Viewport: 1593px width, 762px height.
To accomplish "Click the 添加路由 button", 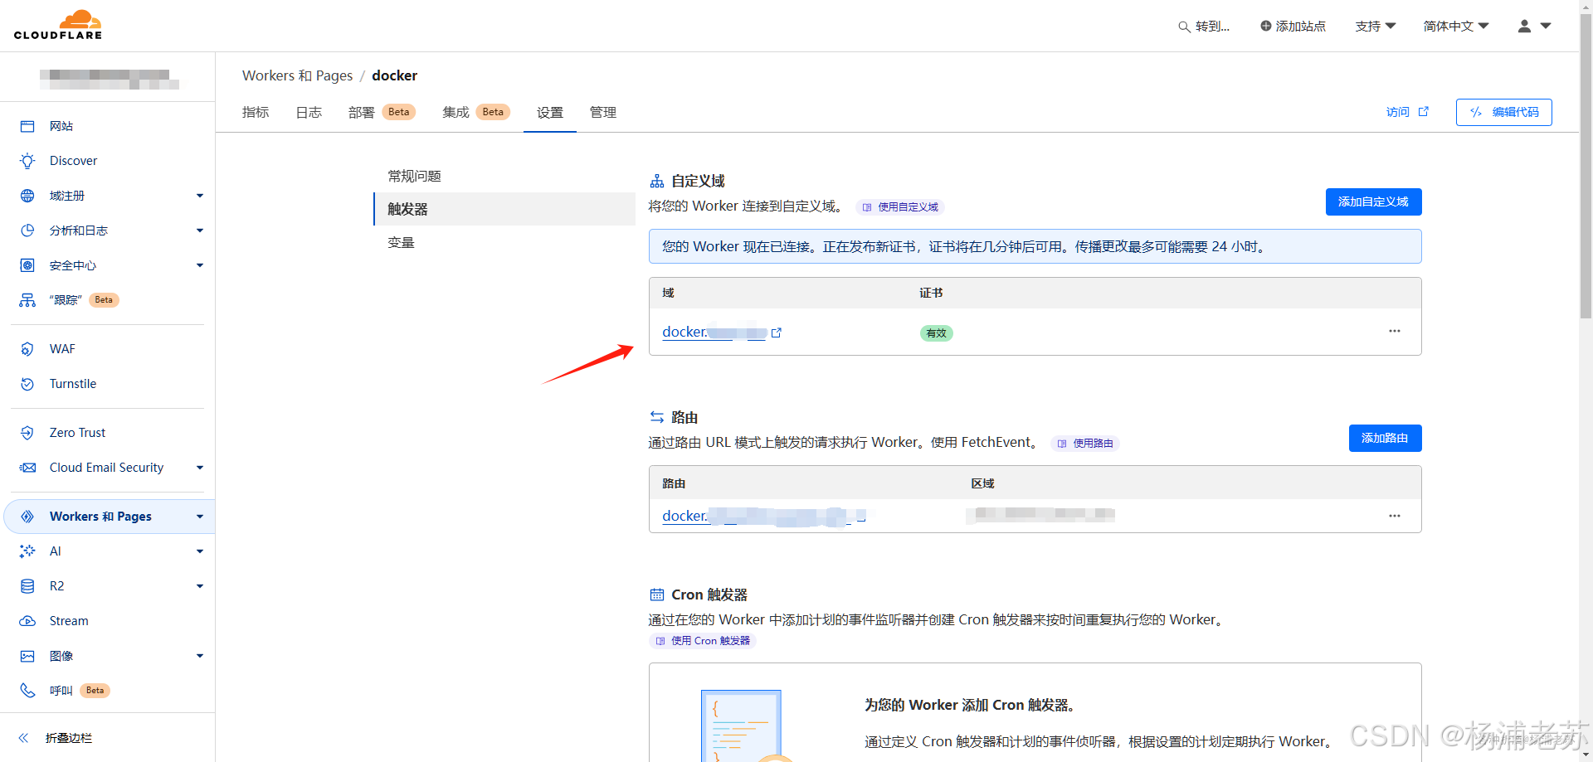I will pos(1385,439).
